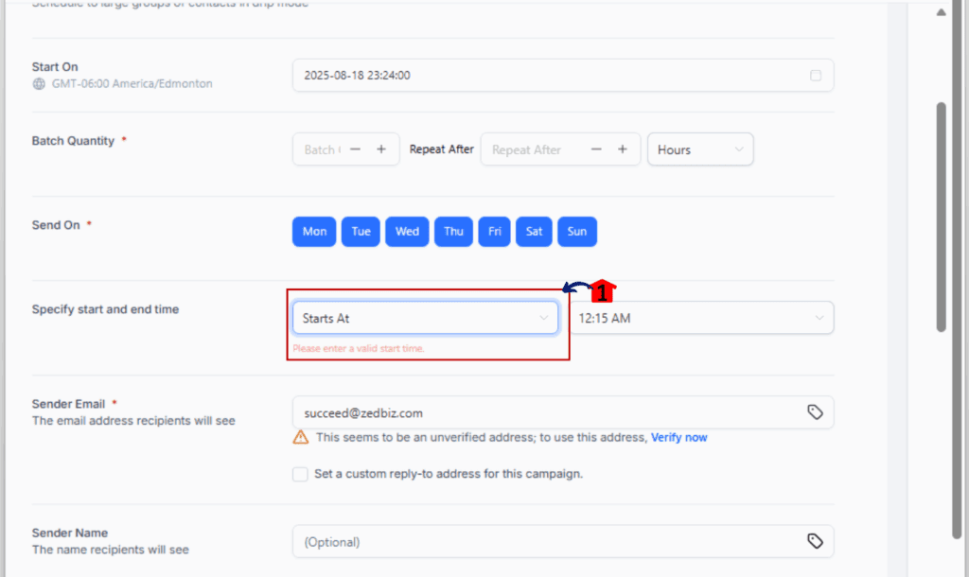Toggle Mon send day
Viewport: 969px width, 577px height.
pyautogui.click(x=314, y=232)
